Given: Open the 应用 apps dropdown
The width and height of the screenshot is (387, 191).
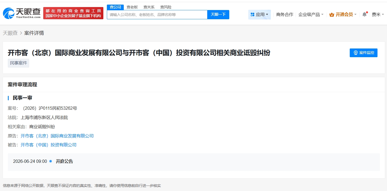Looking at the screenshot, I should pos(259,15).
